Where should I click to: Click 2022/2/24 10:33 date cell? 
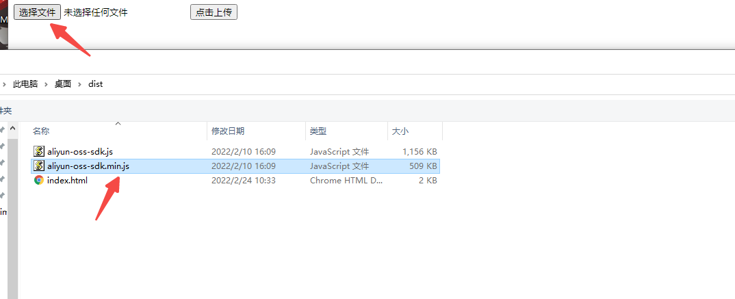coord(243,181)
